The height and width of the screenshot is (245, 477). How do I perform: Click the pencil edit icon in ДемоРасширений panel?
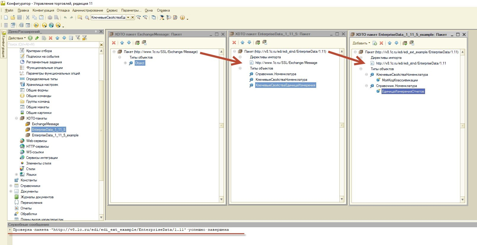(37, 38)
